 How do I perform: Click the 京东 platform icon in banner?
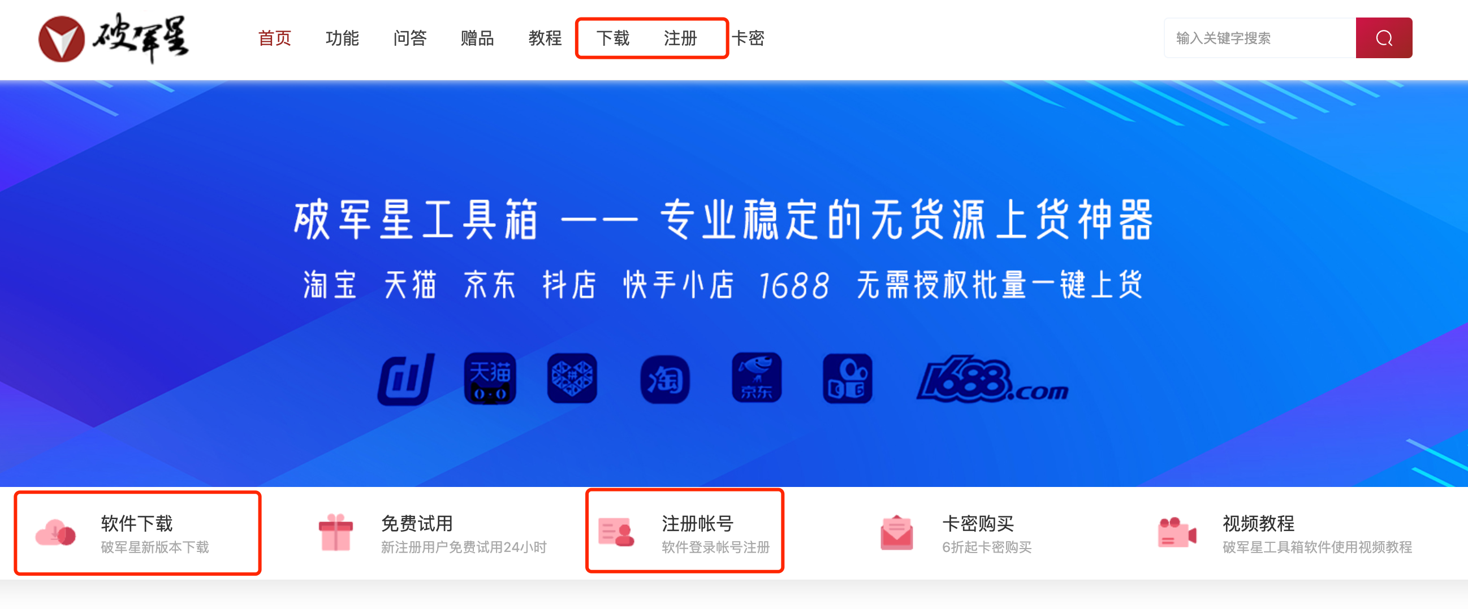(x=756, y=378)
